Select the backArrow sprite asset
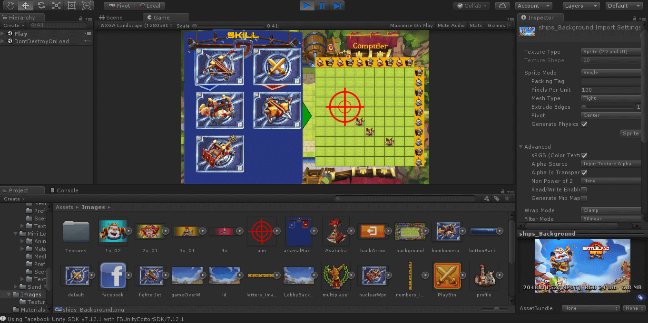 coord(373,235)
